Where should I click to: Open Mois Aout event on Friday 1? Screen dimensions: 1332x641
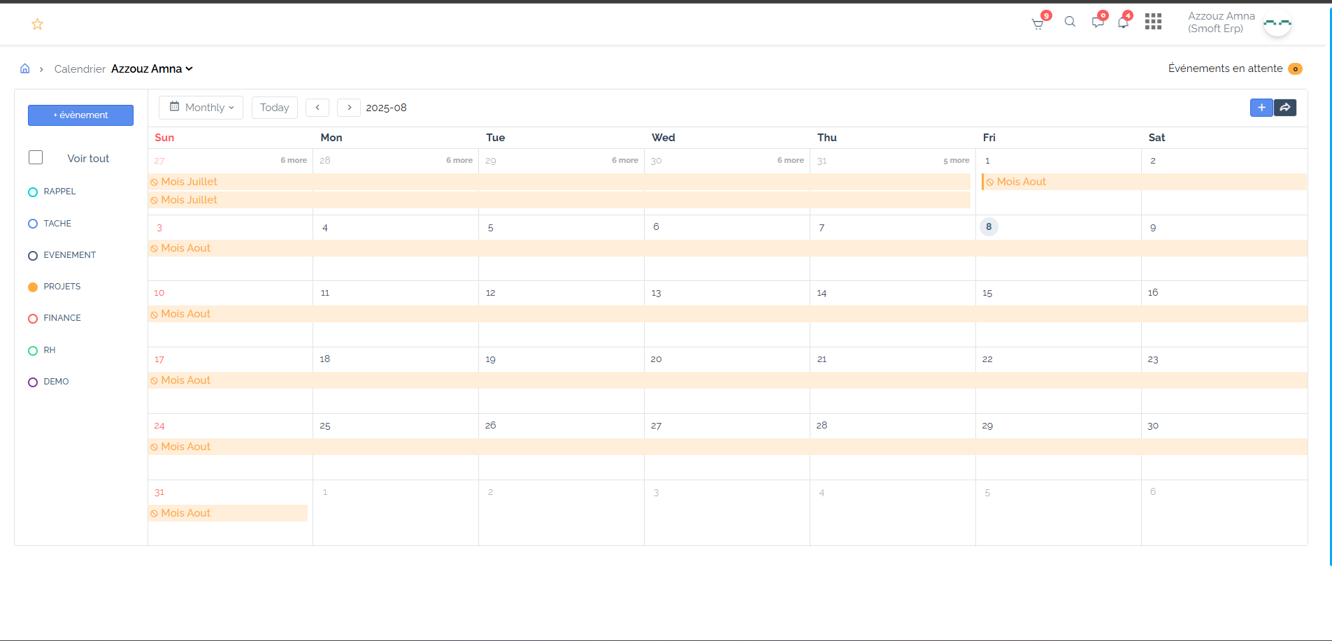pyautogui.click(x=1144, y=182)
